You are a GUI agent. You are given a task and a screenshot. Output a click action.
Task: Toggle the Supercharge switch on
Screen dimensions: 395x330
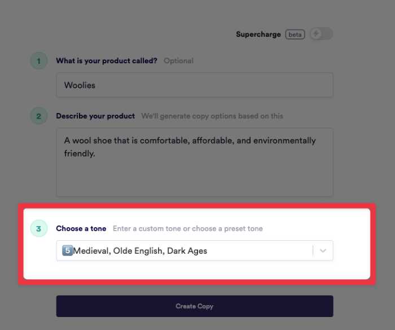[x=321, y=34]
